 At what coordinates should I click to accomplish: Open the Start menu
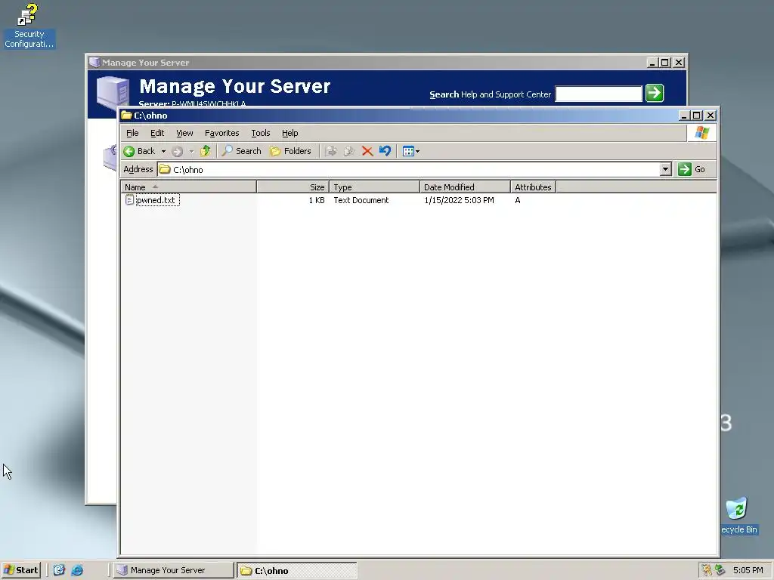click(x=20, y=570)
